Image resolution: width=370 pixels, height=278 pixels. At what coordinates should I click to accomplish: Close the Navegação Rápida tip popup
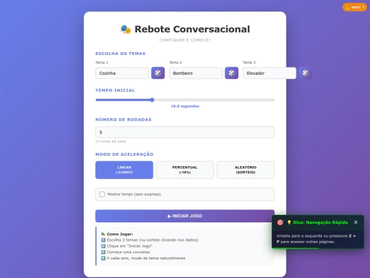pos(356,222)
